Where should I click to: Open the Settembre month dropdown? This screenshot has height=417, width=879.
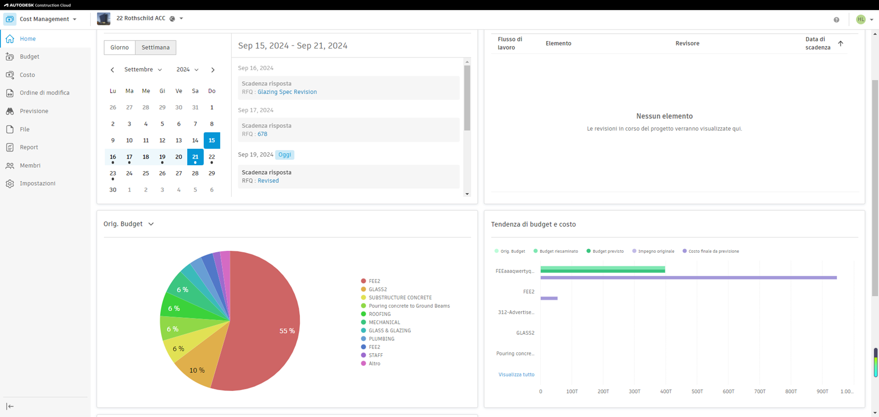pyautogui.click(x=143, y=70)
